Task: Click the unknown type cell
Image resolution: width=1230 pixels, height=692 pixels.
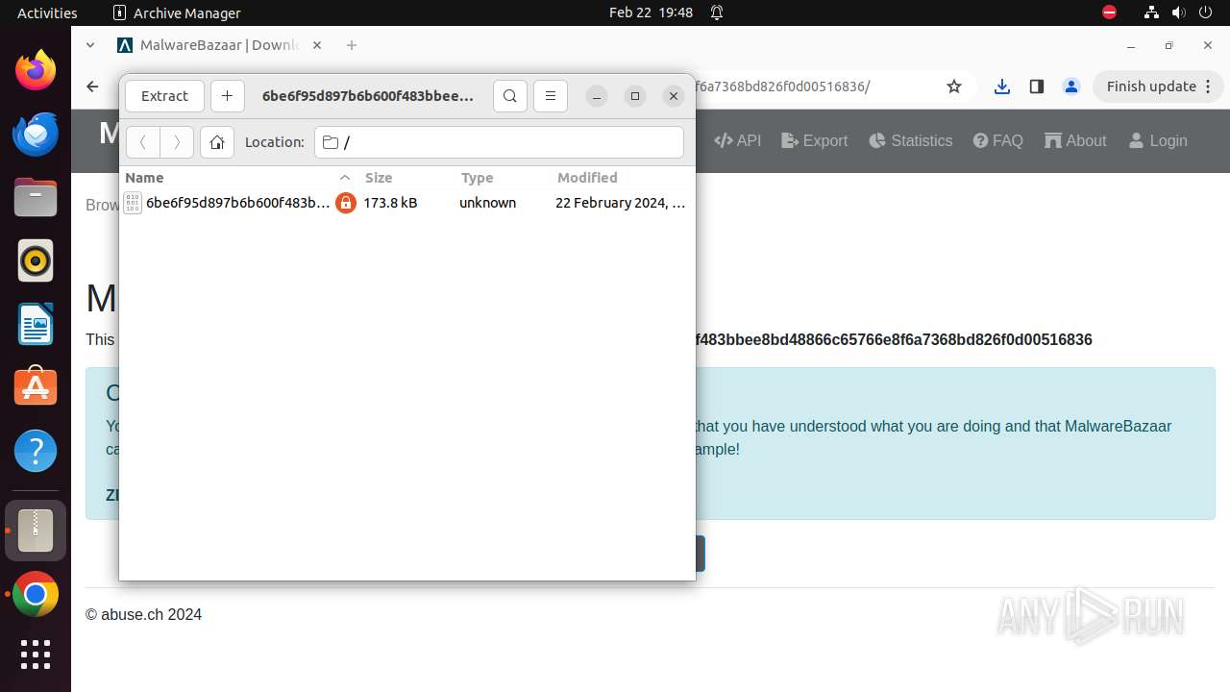Action: (487, 203)
